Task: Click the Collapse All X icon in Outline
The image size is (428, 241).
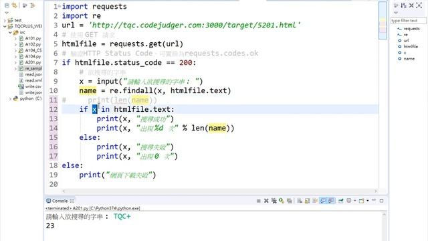Action: (411, 5)
